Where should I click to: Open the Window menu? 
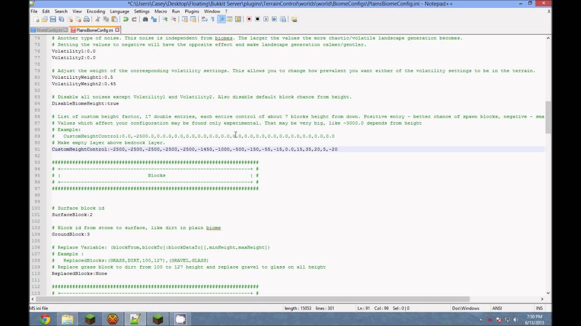click(212, 11)
